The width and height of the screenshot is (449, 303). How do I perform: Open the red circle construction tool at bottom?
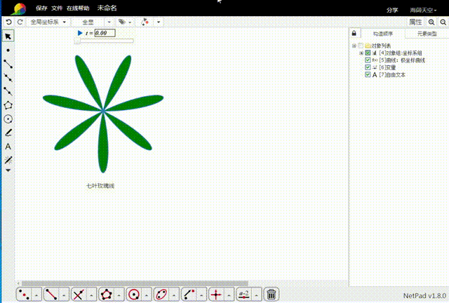[134, 294]
